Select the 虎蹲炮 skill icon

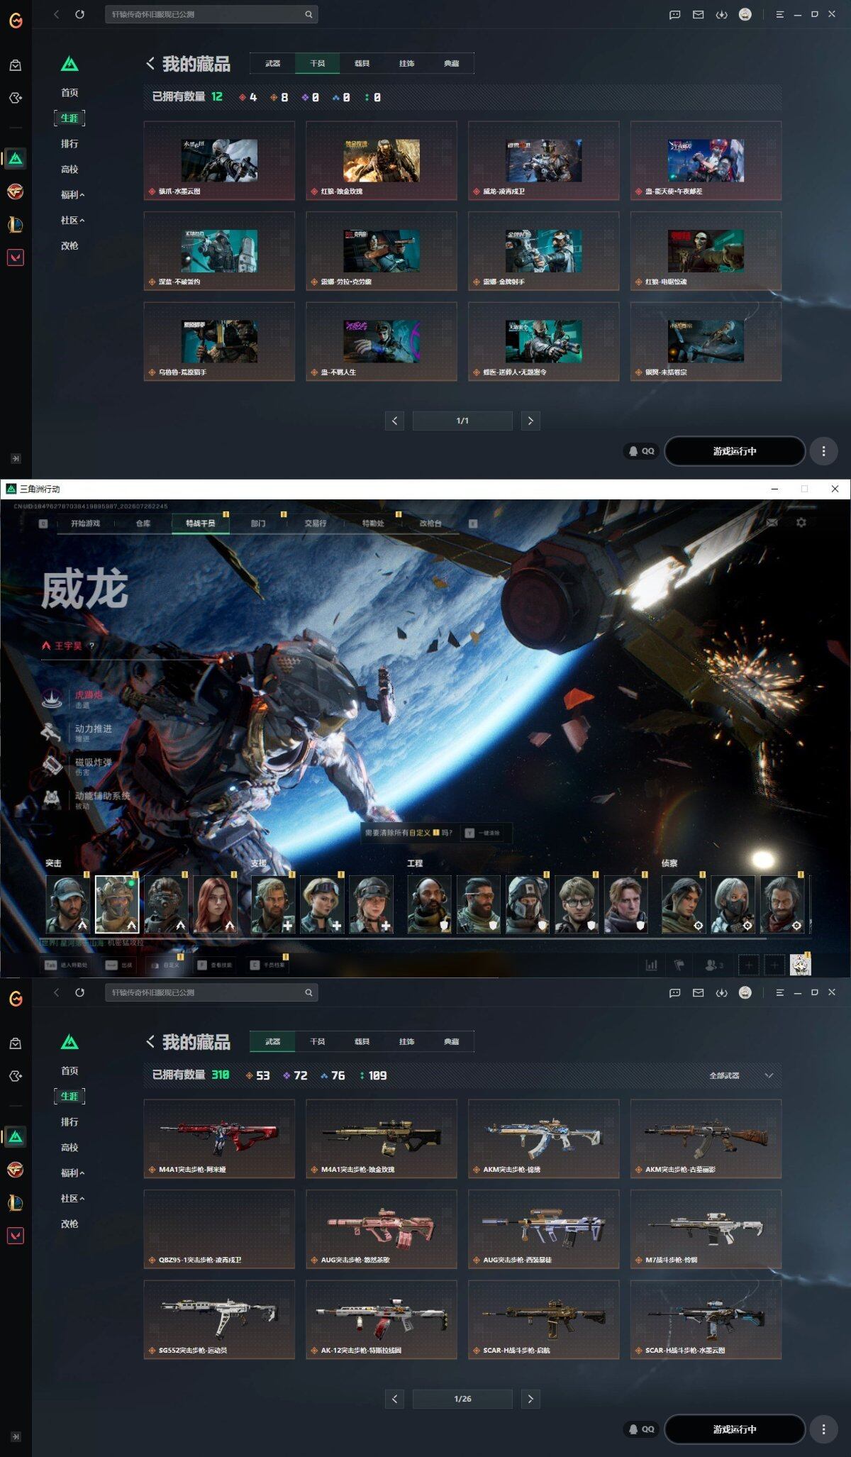point(52,699)
